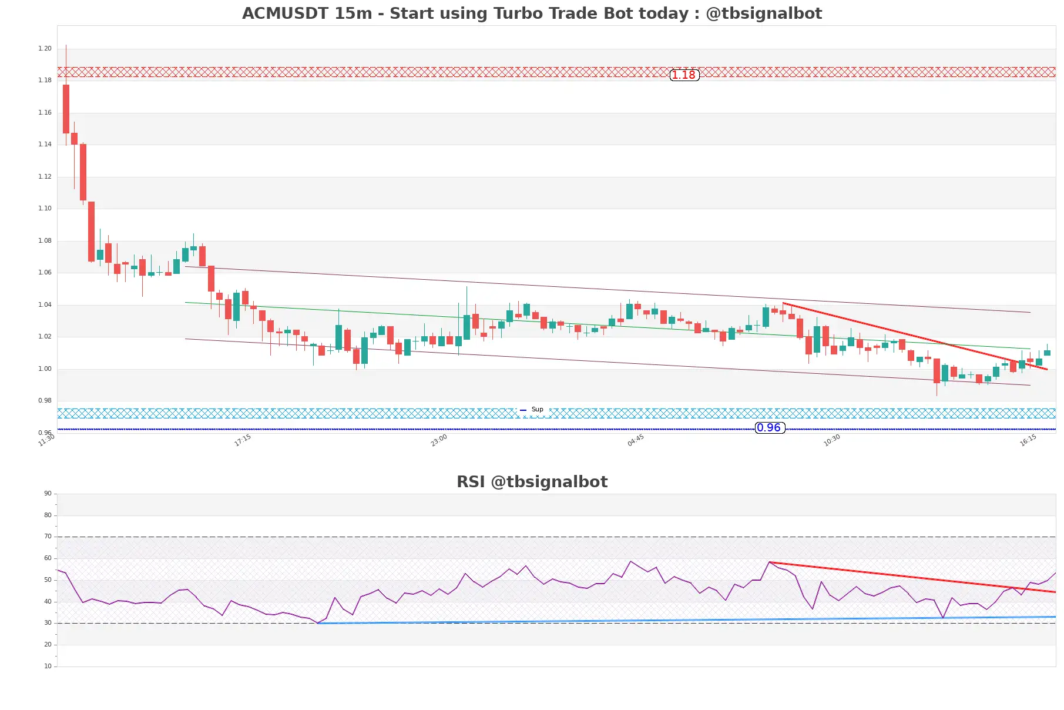Screen dimensions: 1064x710
Task: Click the 0.98 price axis label
Action: 45,401
